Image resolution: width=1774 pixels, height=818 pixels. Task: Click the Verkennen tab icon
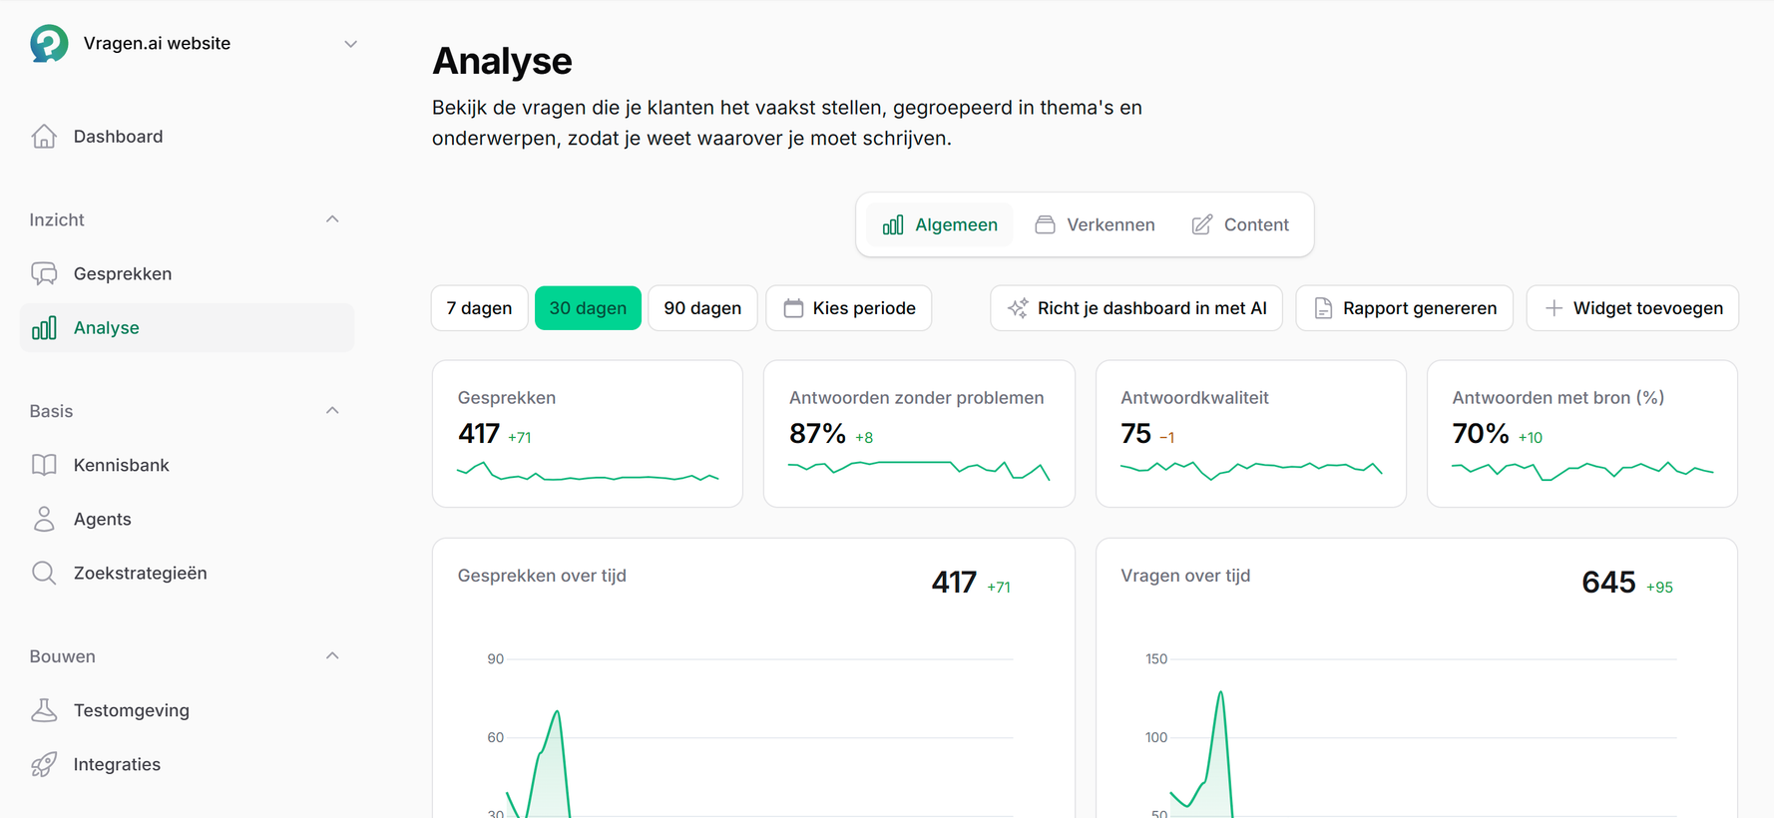[x=1045, y=224]
